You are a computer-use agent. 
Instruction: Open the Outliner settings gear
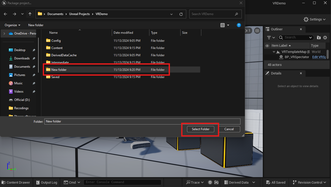pos(325,38)
